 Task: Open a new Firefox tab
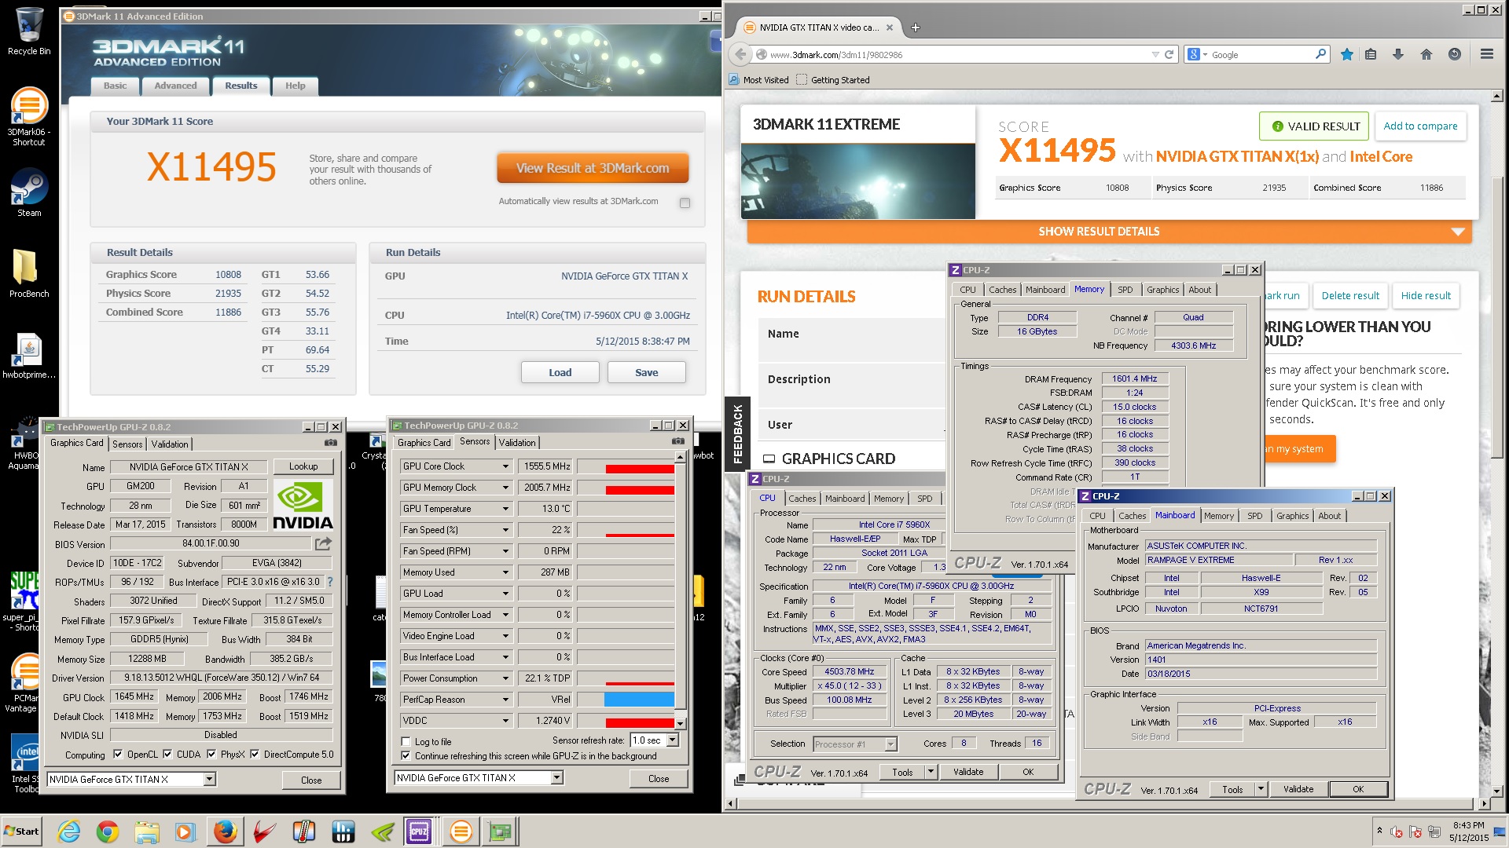(x=916, y=27)
